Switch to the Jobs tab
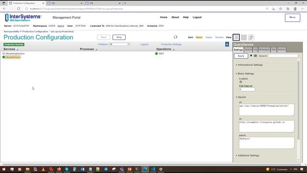The image size is (307, 173). pos(273,49)
